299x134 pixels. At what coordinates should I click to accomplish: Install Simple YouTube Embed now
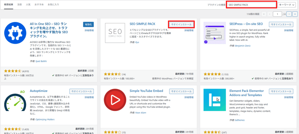181,91
